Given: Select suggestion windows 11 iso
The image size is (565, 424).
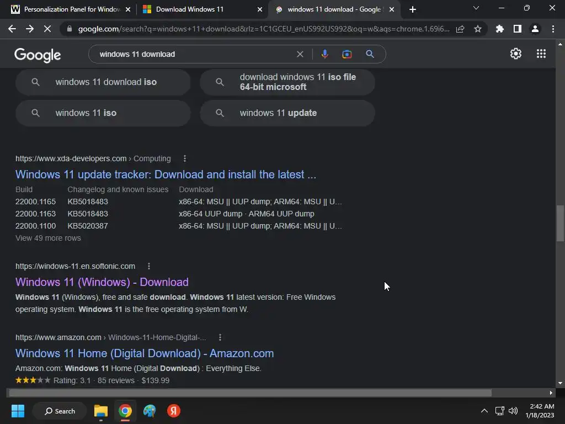Looking at the screenshot, I should click(103, 113).
